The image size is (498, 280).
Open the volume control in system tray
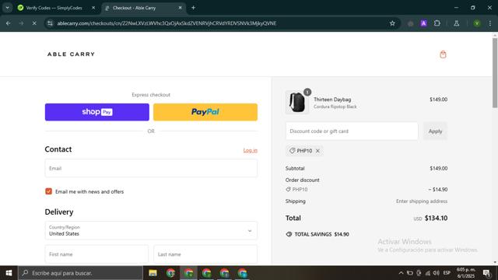437,273
